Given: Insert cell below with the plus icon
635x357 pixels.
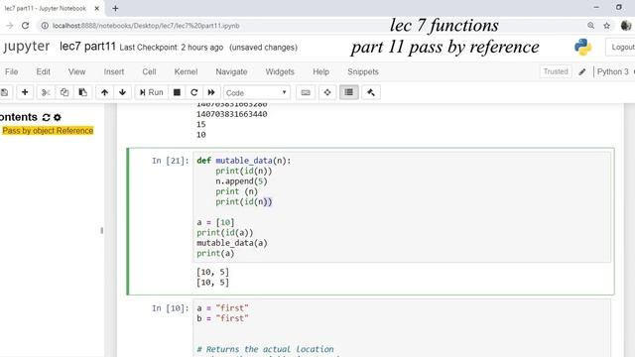Looking at the screenshot, I should coord(25,92).
